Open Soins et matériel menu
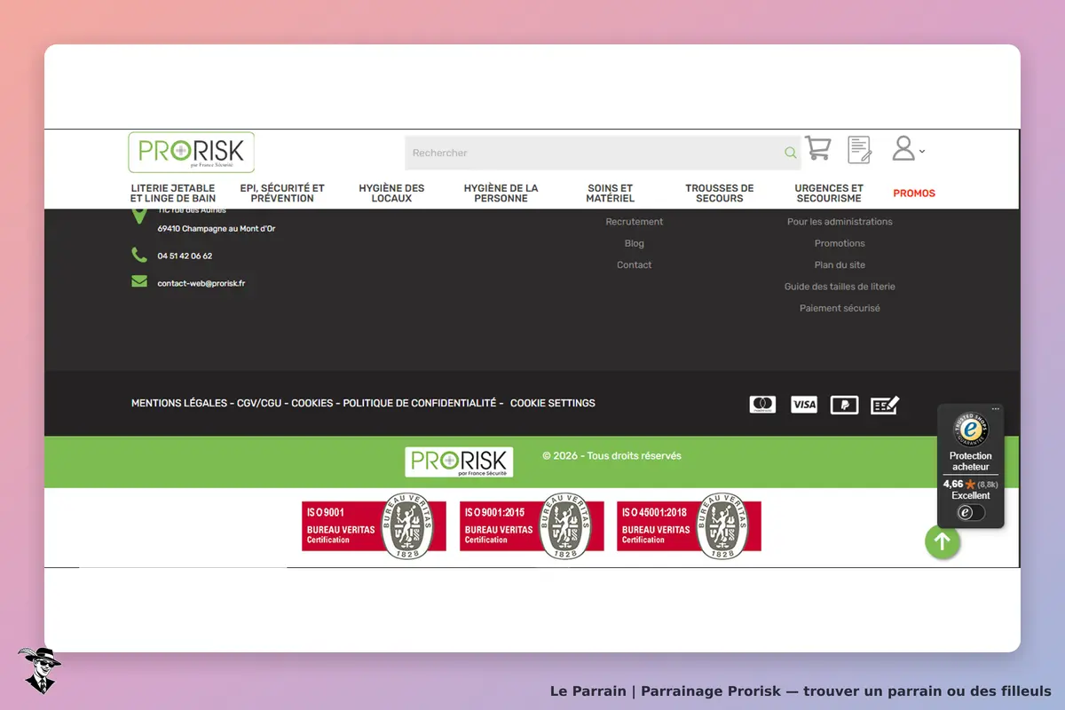Viewport: 1065px width, 710px height. pyautogui.click(x=611, y=193)
